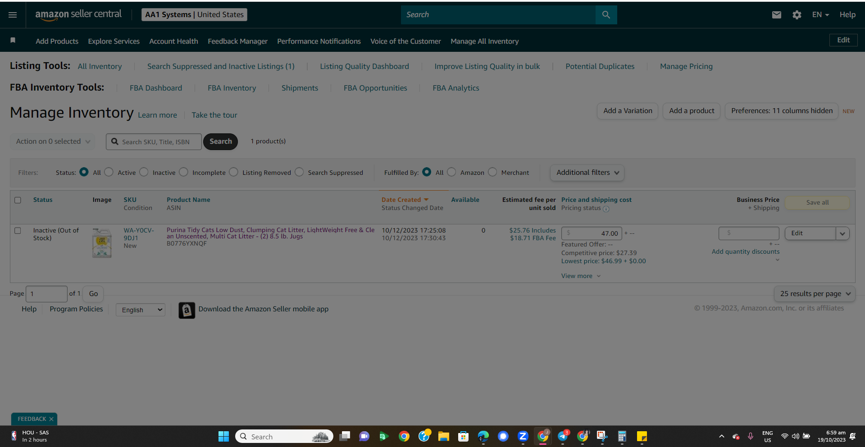Open Zoom from the taskbar
The width and height of the screenshot is (865, 447).
[523, 436]
